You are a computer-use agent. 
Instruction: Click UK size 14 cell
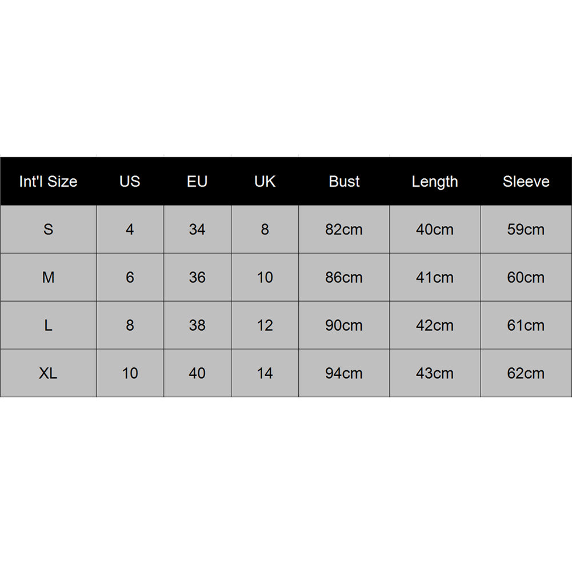pyautogui.click(x=265, y=374)
